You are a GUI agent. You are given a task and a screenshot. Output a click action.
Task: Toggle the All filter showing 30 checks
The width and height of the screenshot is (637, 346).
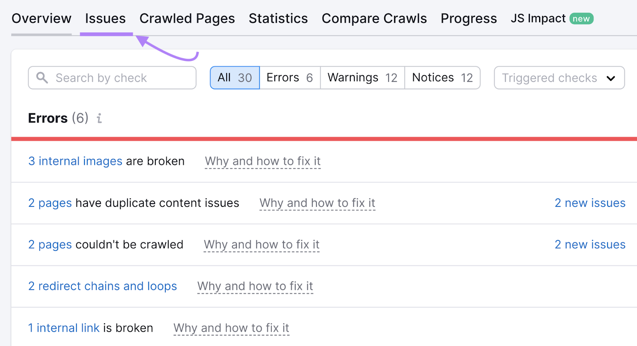click(x=234, y=78)
